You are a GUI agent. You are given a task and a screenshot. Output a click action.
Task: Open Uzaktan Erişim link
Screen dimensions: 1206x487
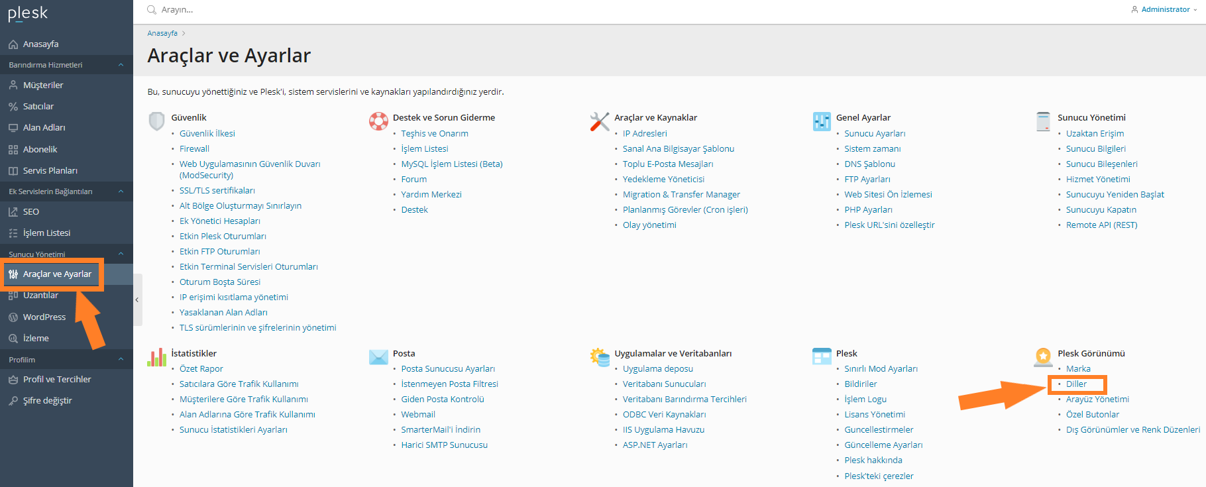(1095, 134)
